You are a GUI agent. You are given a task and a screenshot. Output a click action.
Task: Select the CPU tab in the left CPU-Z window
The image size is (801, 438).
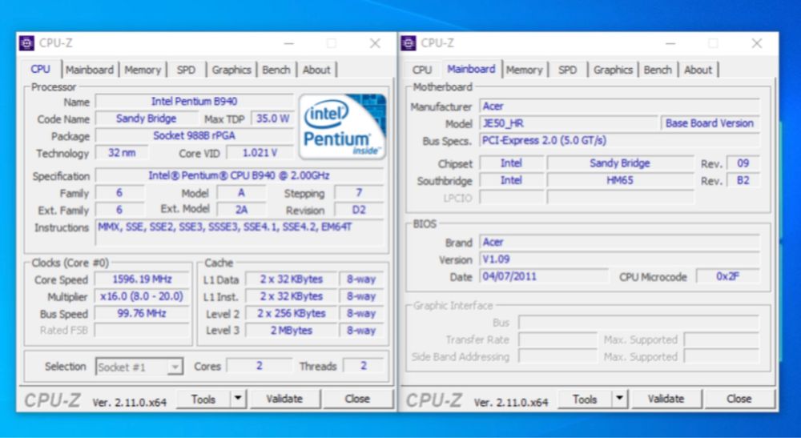[x=40, y=70]
